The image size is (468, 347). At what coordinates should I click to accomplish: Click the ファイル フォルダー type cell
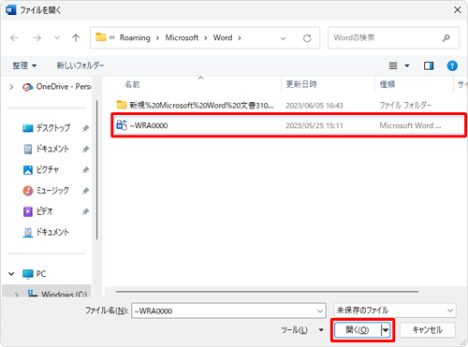(x=405, y=106)
